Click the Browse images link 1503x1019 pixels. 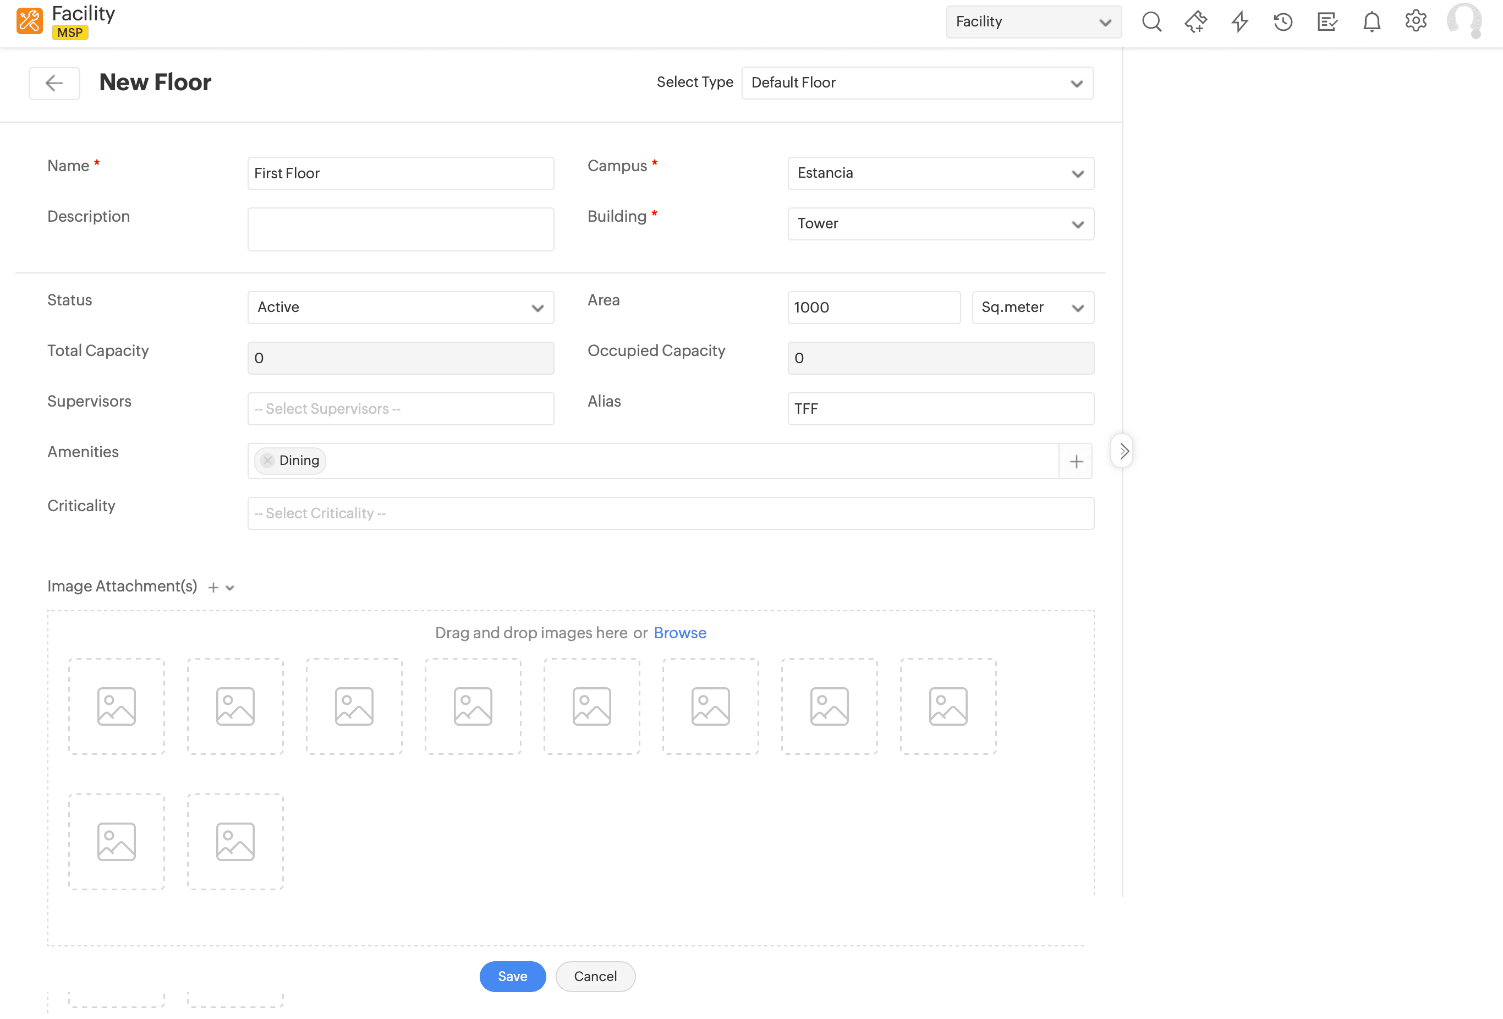[680, 633]
